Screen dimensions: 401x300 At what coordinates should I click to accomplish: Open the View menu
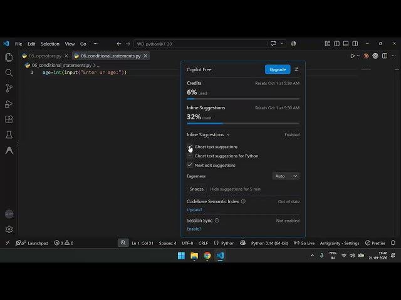70,44
